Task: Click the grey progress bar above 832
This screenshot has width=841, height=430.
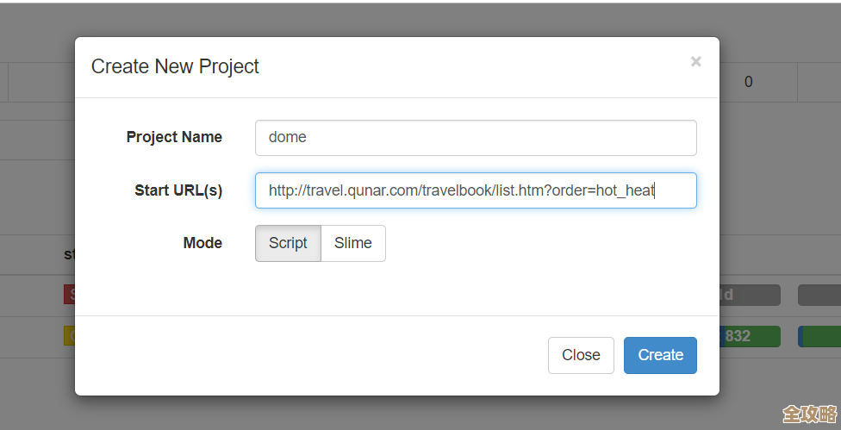Action: point(750,296)
